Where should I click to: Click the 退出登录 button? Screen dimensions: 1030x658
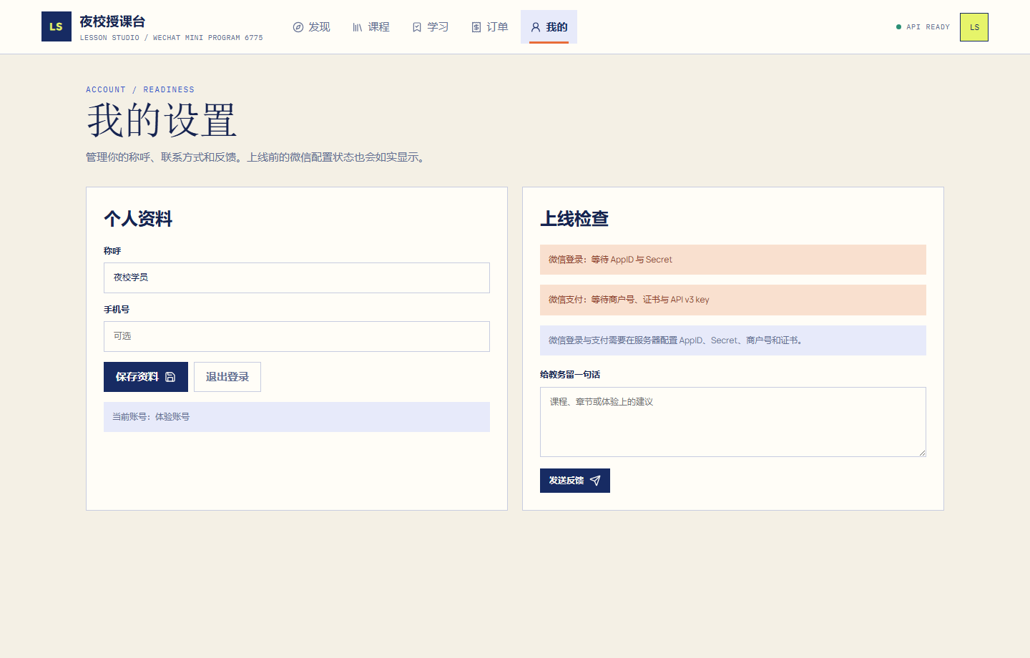tap(227, 377)
